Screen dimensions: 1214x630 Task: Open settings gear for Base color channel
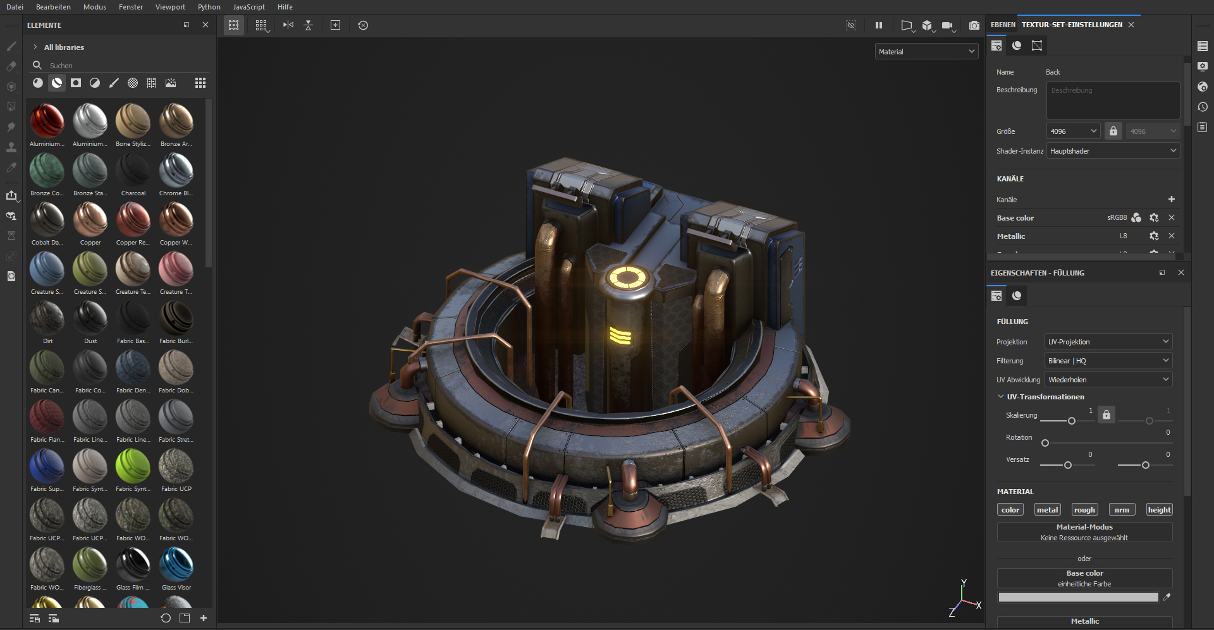coord(1154,217)
